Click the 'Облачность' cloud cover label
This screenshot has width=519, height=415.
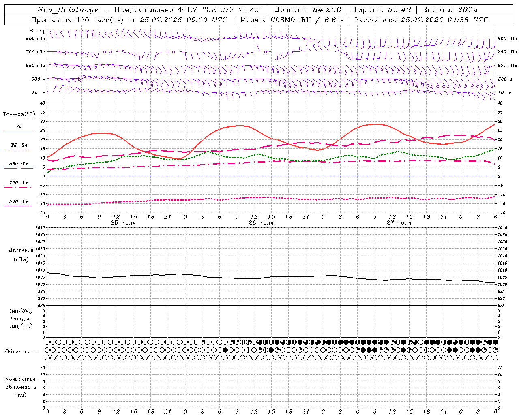pyautogui.click(x=21, y=351)
